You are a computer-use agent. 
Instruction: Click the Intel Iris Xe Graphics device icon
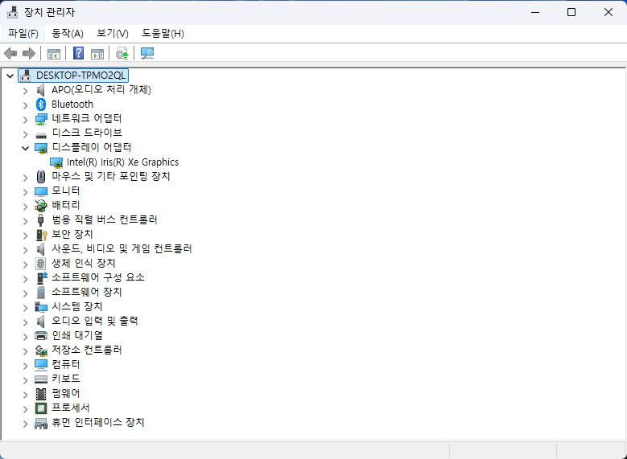(x=56, y=162)
